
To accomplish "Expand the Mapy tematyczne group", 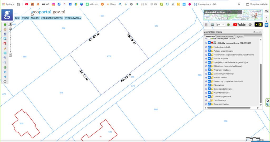I will pos(206,93).
